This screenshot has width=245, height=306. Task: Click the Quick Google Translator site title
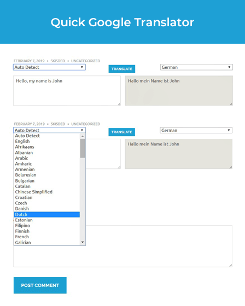tap(122, 22)
